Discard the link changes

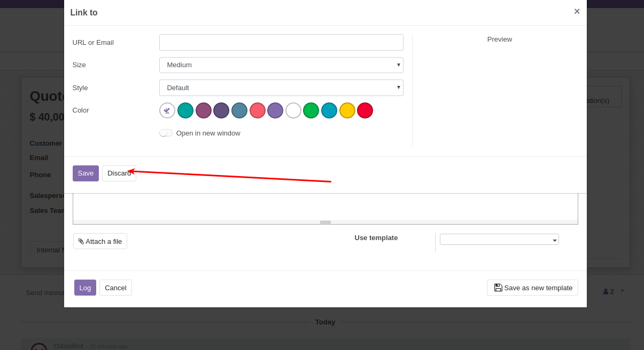[119, 173]
